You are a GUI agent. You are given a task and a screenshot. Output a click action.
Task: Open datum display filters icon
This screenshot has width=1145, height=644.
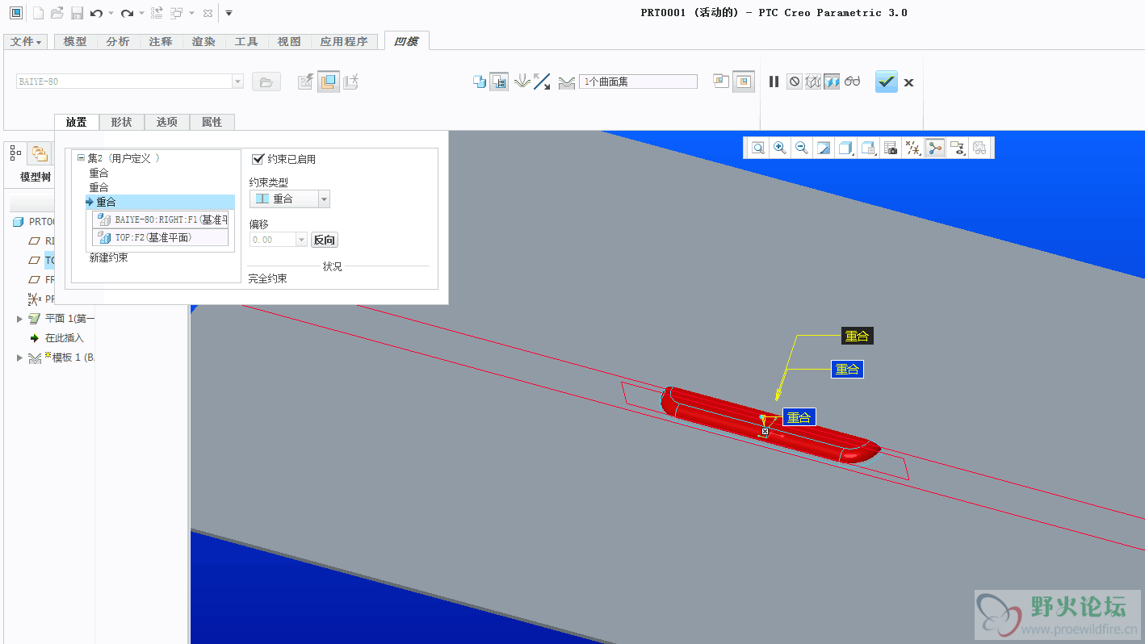[913, 148]
